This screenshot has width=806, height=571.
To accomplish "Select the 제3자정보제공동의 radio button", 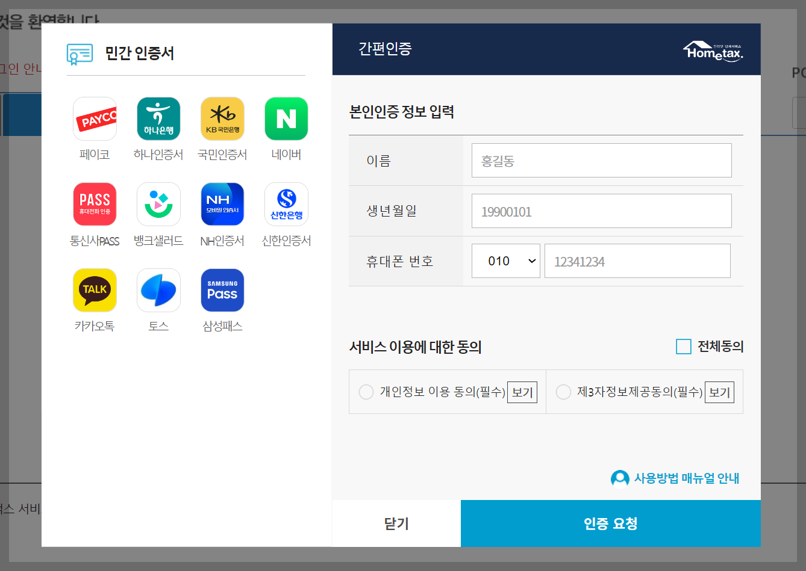I will [563, 392].
